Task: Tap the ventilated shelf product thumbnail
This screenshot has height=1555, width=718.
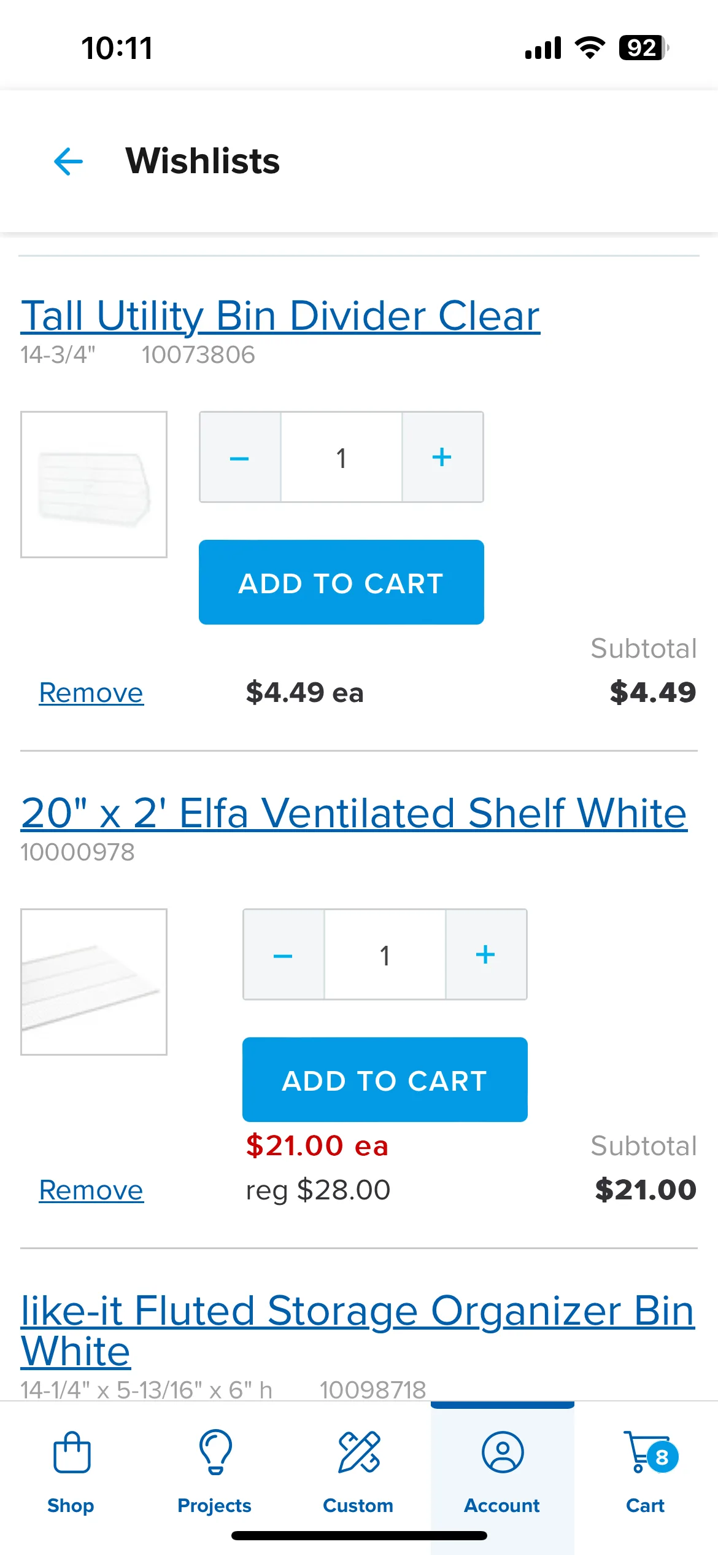Action: (94, 982)
